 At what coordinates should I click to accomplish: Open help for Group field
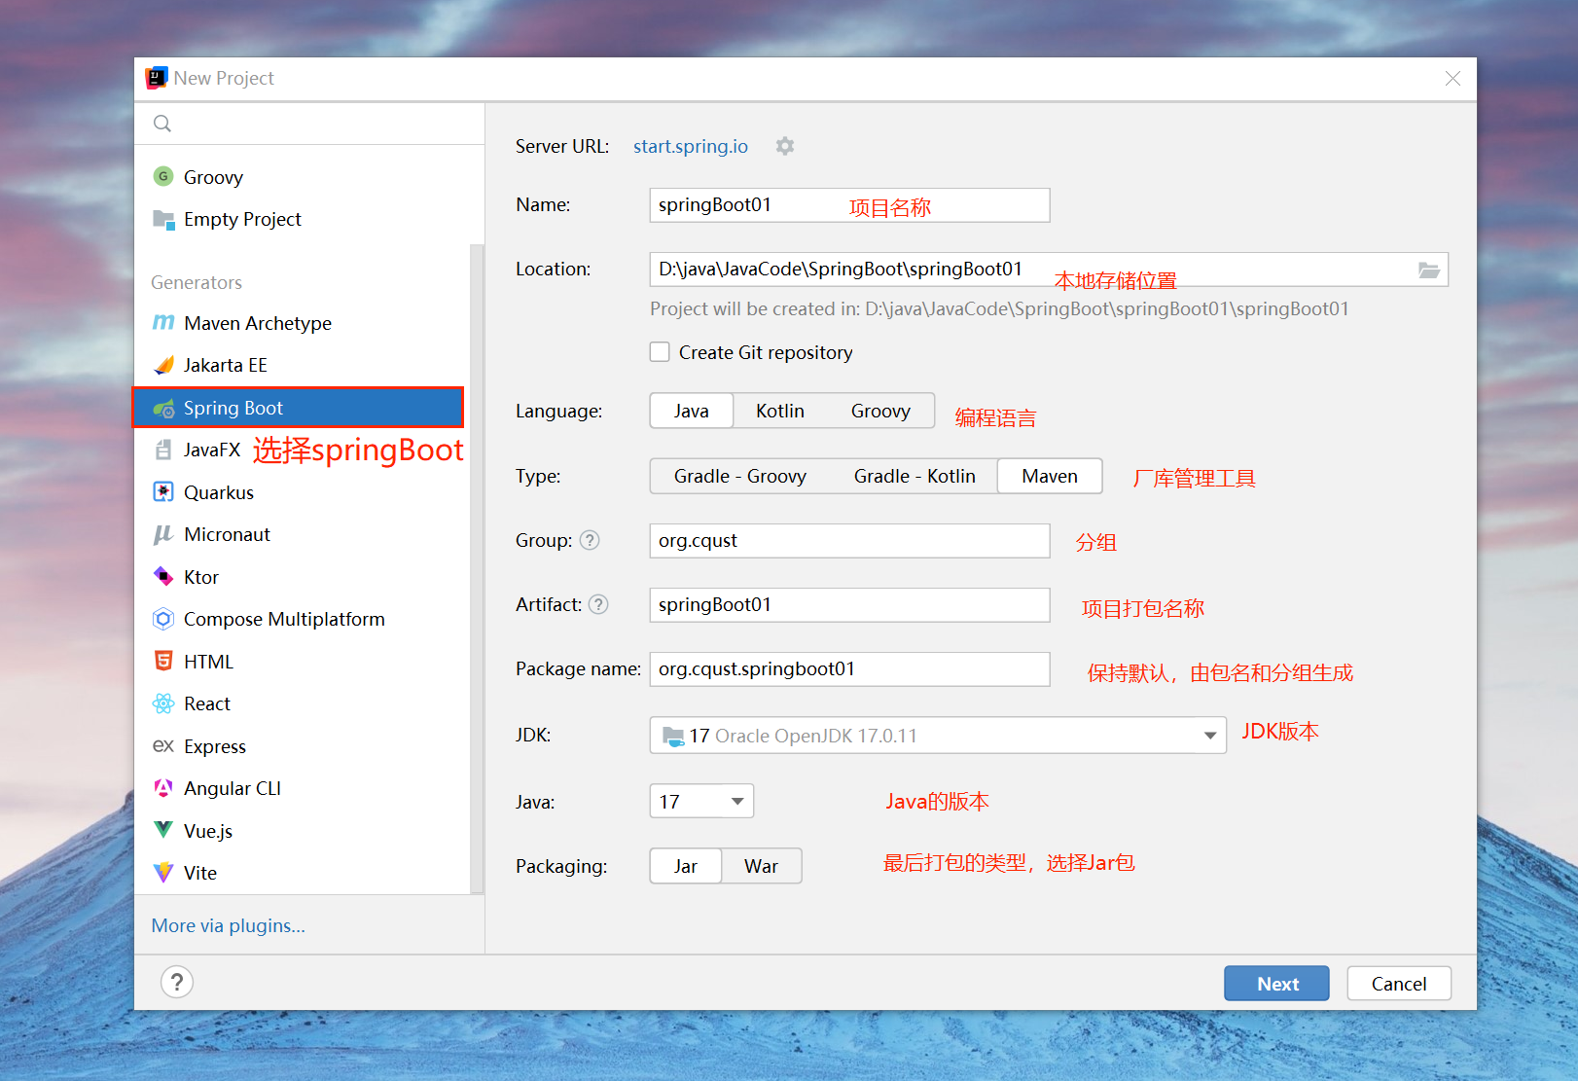click(x=590, y=540)
